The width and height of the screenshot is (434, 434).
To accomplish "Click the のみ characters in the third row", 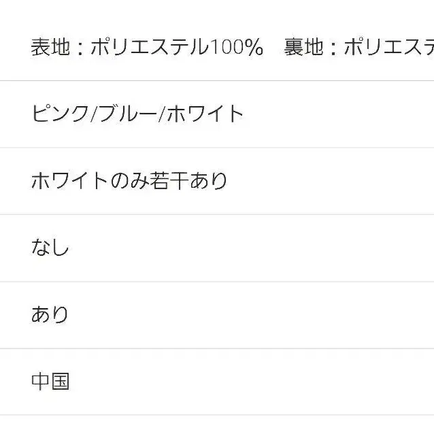I will point(130,181).
